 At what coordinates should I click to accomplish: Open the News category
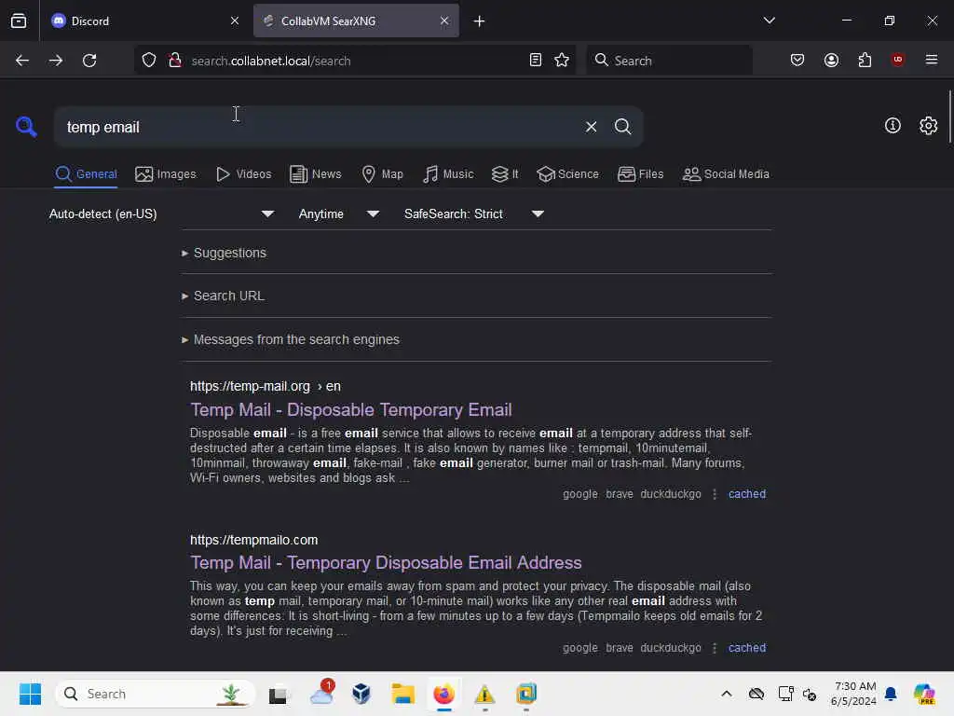click(315, 174)
